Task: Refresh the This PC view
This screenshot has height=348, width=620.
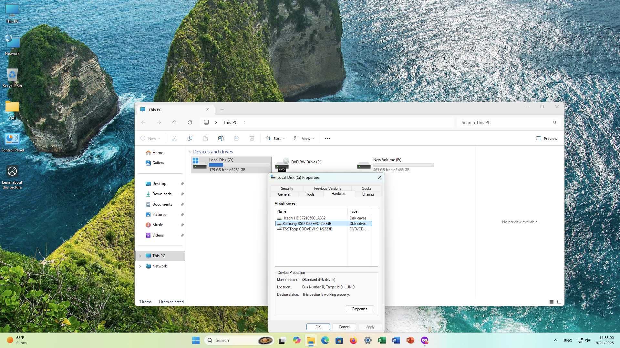Action: pyautogui.click(x=190, y=122)
